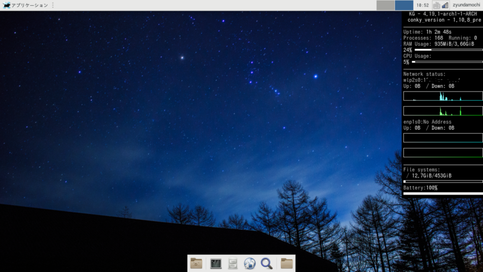Switch to the gray first workspace
Image resolution: width=483 pixels, height=272 pixels.
click(x=385, y=5)
